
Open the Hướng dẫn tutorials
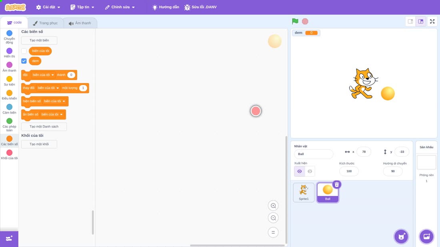[x=166, y=7]
